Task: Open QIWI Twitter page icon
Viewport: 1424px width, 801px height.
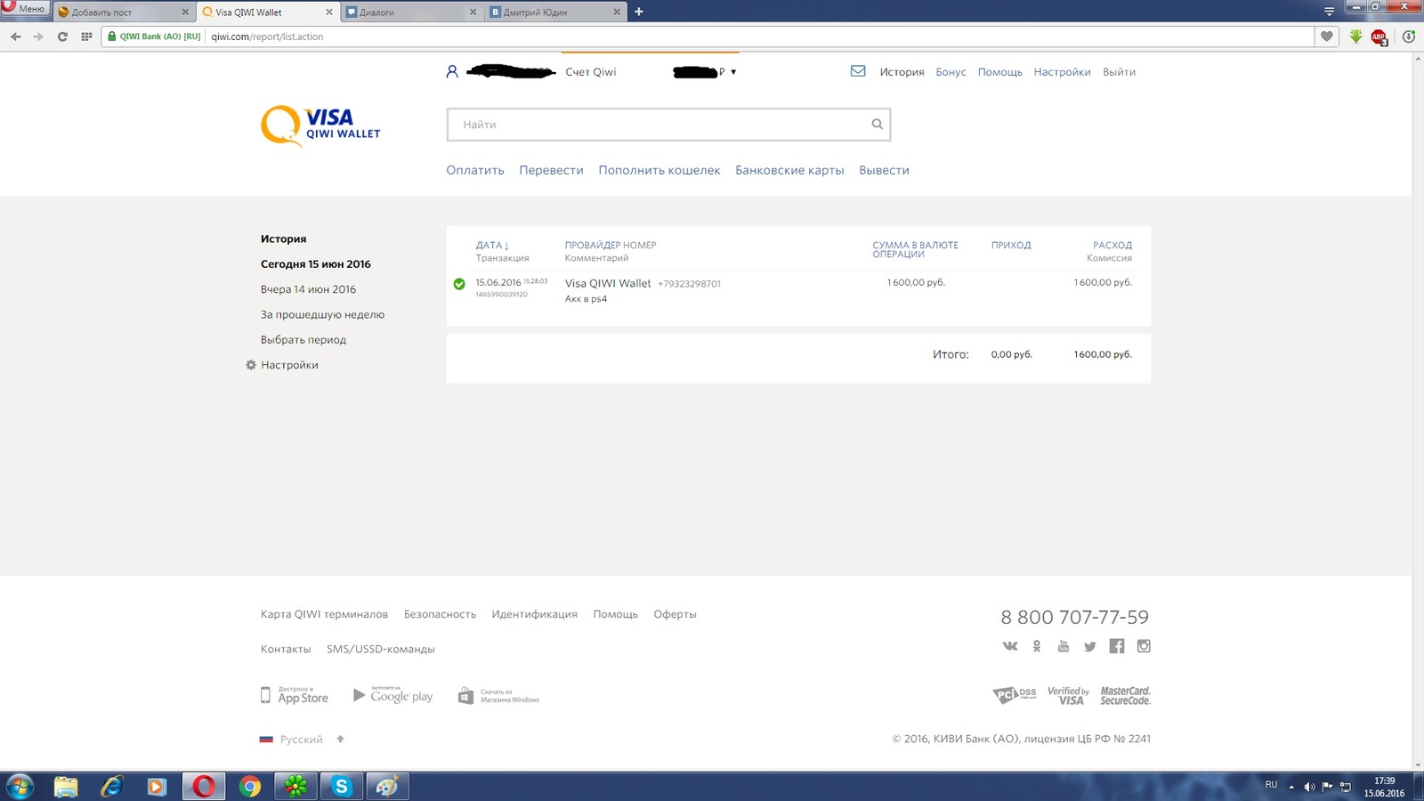Action: (x=1089, y=646)
